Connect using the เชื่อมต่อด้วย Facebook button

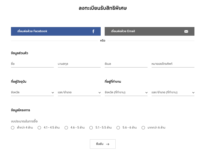tap(56, 31)
